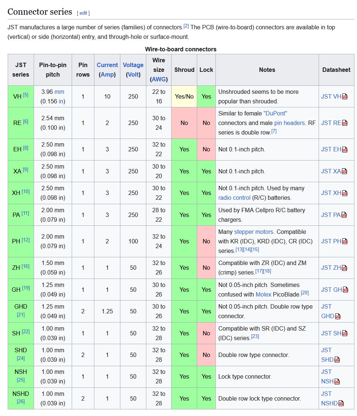The width and height of the screenshot is (357, 416).
Task: Click citation [12] next to PH
Action: pyautogui.click(x=26, y=240)
